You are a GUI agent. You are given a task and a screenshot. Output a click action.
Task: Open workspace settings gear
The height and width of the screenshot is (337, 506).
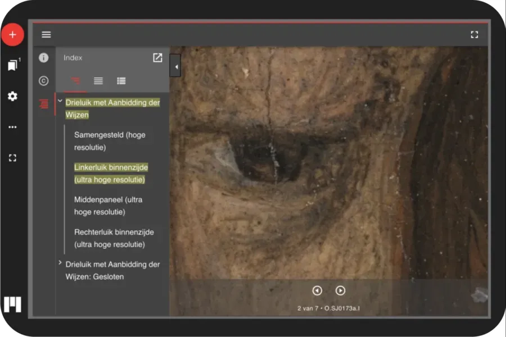pyautogui.click(x=12, y=96)
